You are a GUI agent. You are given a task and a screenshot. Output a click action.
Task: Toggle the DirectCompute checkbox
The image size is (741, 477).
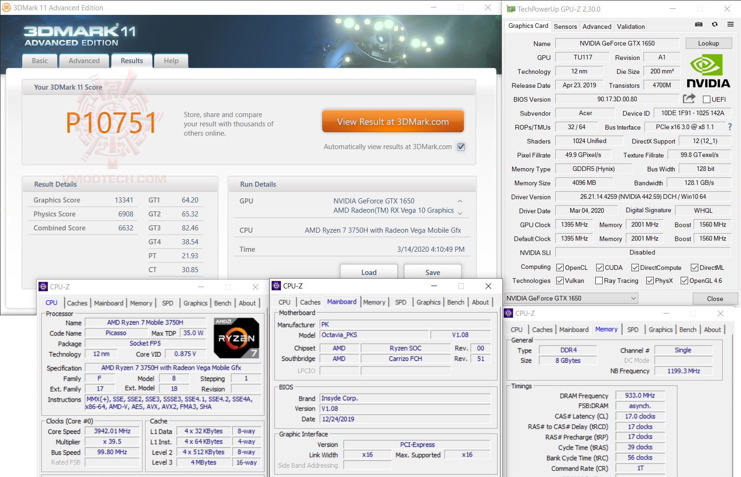[635, 268]
